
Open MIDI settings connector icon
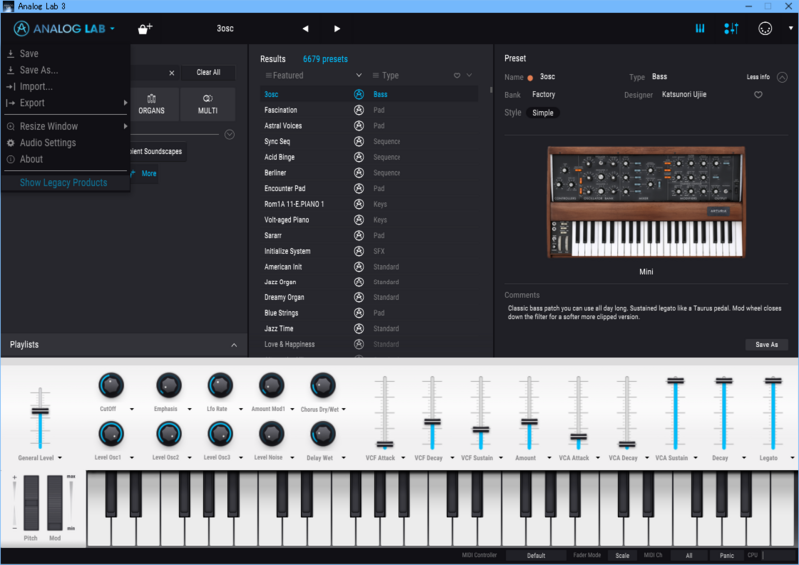(x=765, y=29)
